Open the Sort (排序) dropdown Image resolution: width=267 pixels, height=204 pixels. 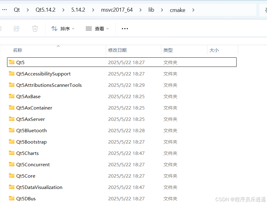63,29
